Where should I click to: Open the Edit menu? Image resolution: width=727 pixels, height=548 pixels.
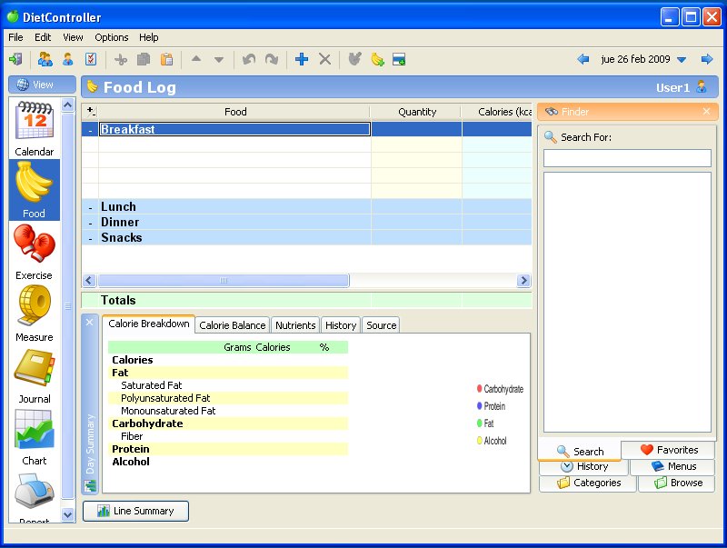pos(43,37)
